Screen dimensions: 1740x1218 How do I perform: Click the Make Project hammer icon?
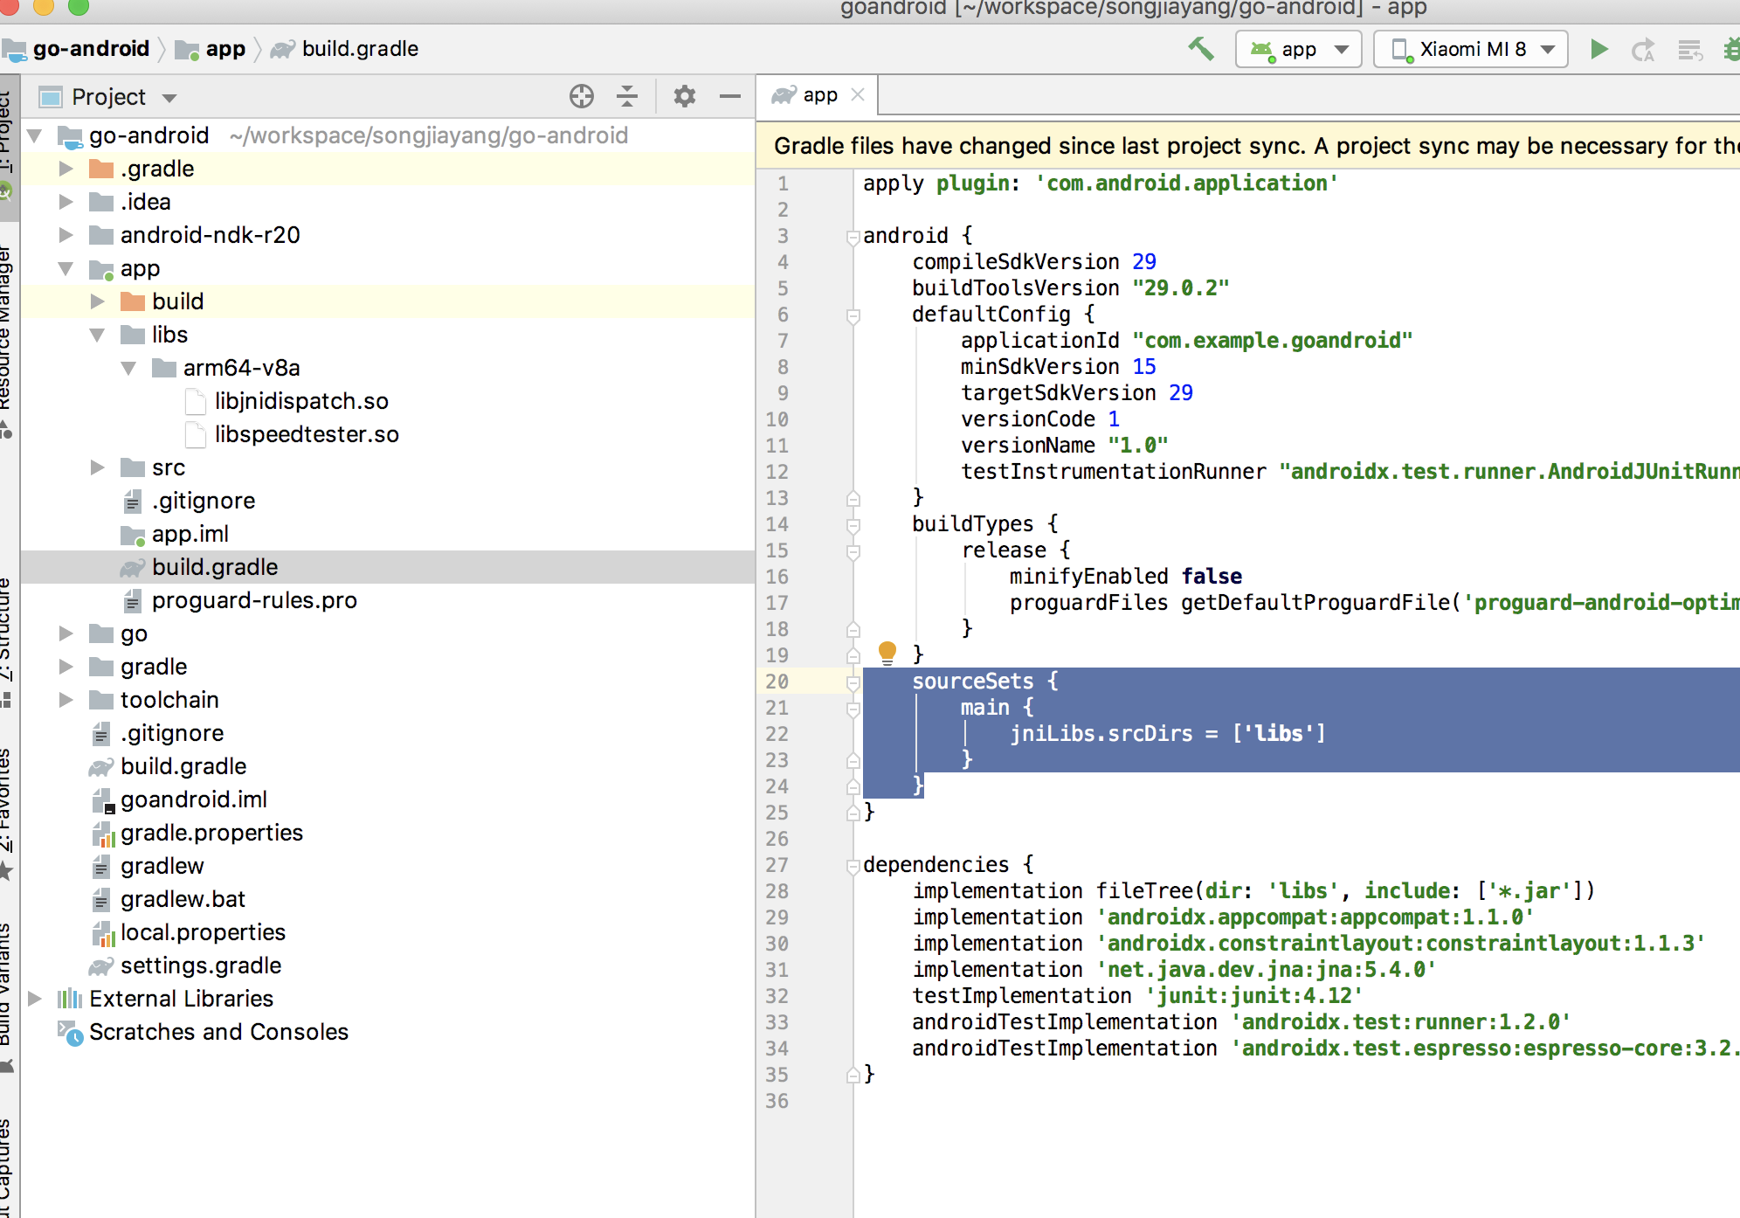click(x=1201, y=49)
